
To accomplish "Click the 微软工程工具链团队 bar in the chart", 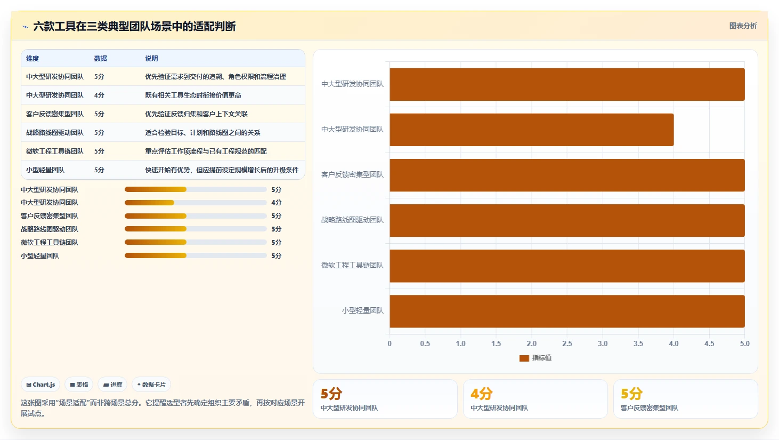I will (x=567, y=266).
